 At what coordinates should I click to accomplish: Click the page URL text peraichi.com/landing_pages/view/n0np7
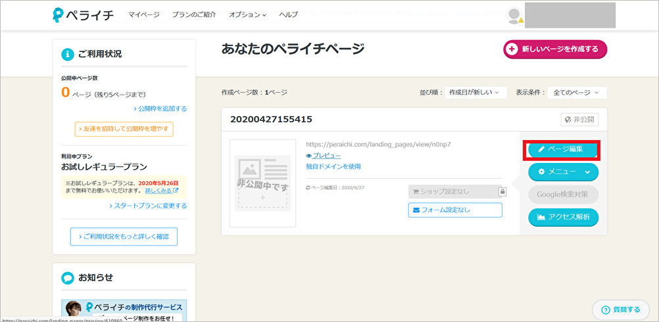[378, 145]
